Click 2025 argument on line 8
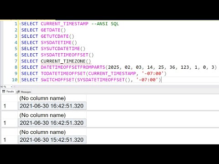The image size is (219, 164). 114,67
